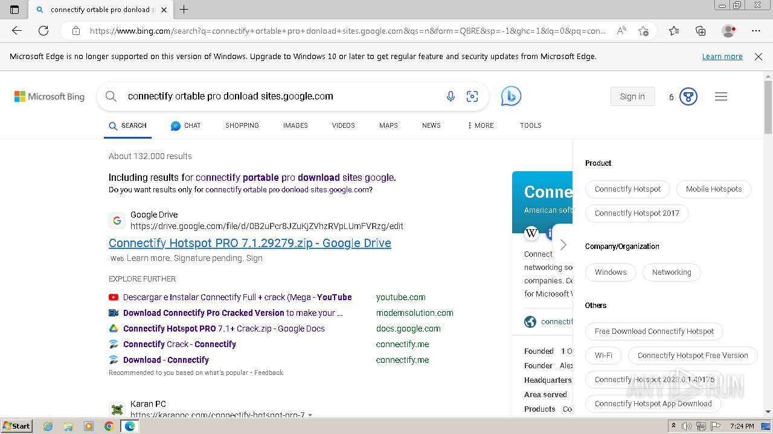Select the Networking chip

pyautogui.click(x=672, y=272)
